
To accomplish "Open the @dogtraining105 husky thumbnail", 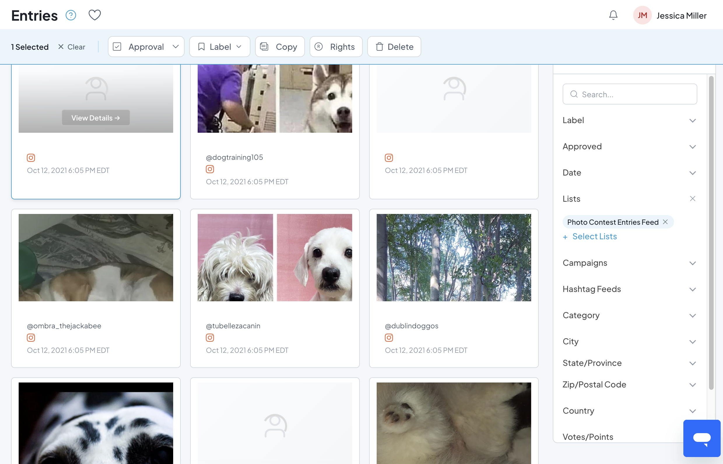I will click(275, 98).
